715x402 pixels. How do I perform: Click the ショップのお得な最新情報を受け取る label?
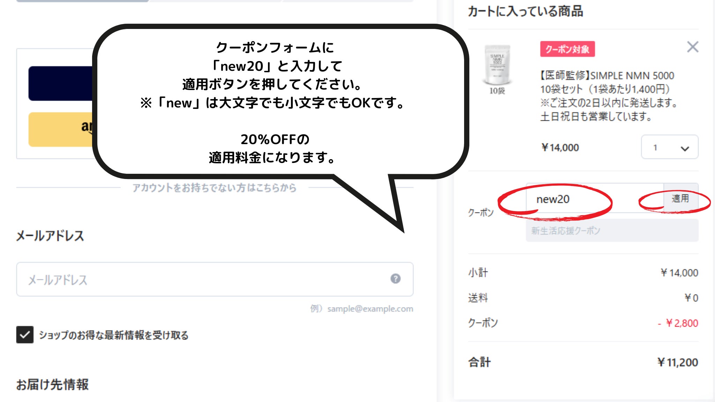(x=113, y=335)
